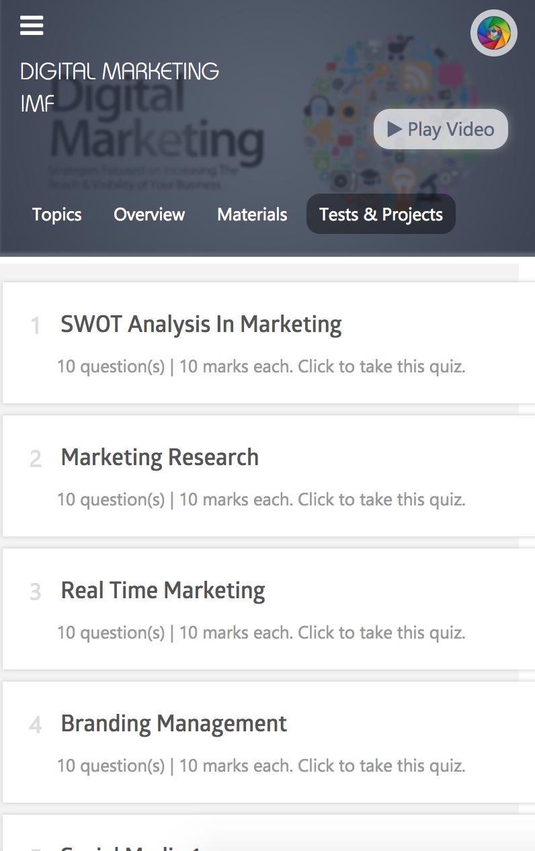Click Marketing Research quiz details line

[261, 500]
